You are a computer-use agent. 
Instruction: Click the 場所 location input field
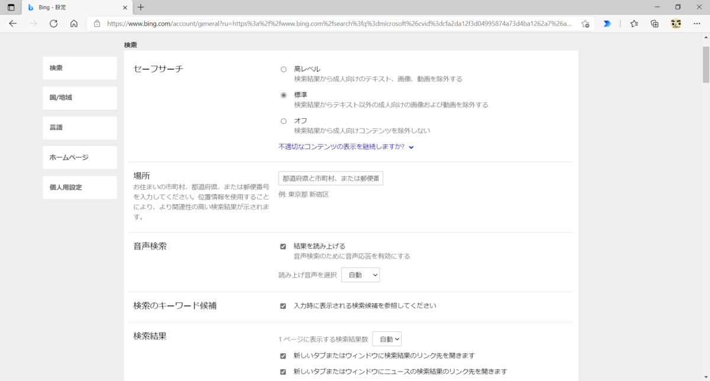tap(331, 178)
